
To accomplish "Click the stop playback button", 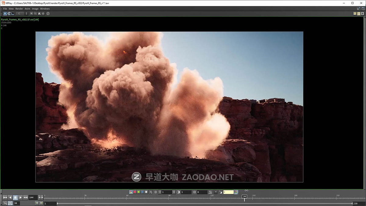I will (x=15, y=197).
